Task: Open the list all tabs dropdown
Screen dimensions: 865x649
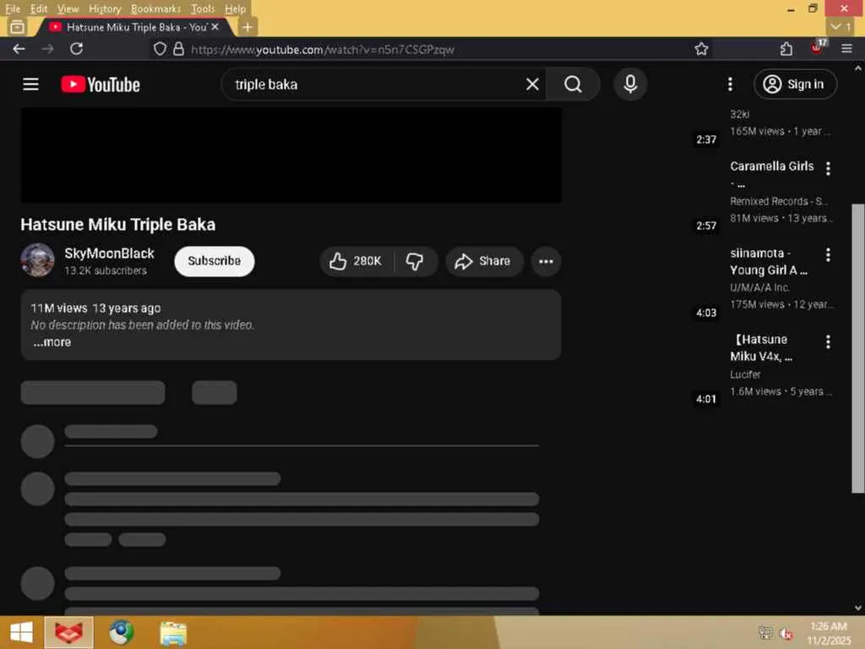Action: coord(841,26)
